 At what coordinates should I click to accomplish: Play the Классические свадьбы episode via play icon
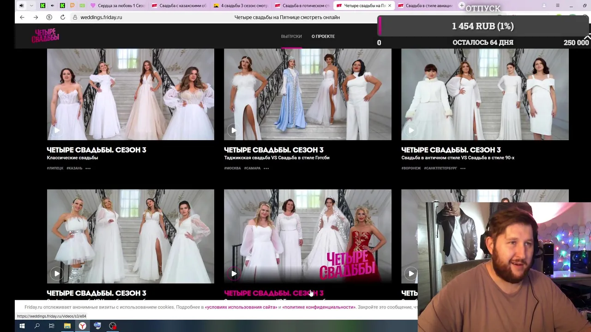pos(57,130)
